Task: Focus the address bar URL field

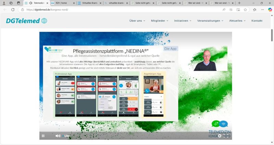Action: (x=122, y=10)
